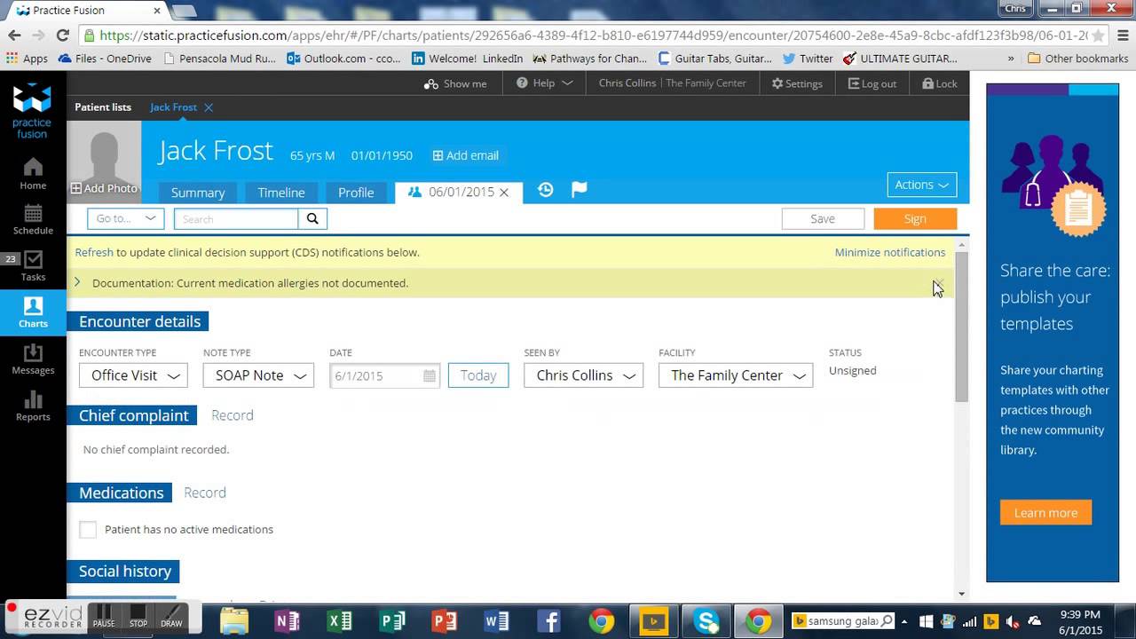The height and width of the screenshot is (639, 1136).
Task: Sign the encounter note
Action: [x=915, y=218]
